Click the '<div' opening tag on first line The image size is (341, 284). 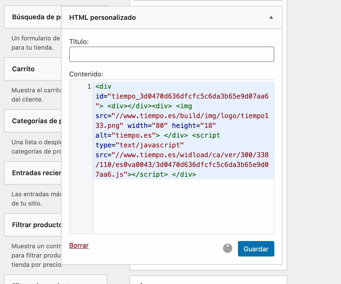pos(104,86)
